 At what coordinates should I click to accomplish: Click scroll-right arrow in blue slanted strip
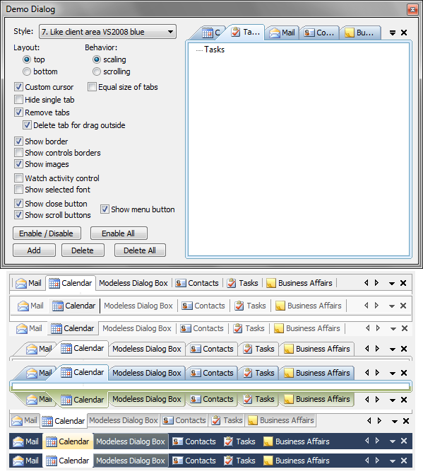377,373
